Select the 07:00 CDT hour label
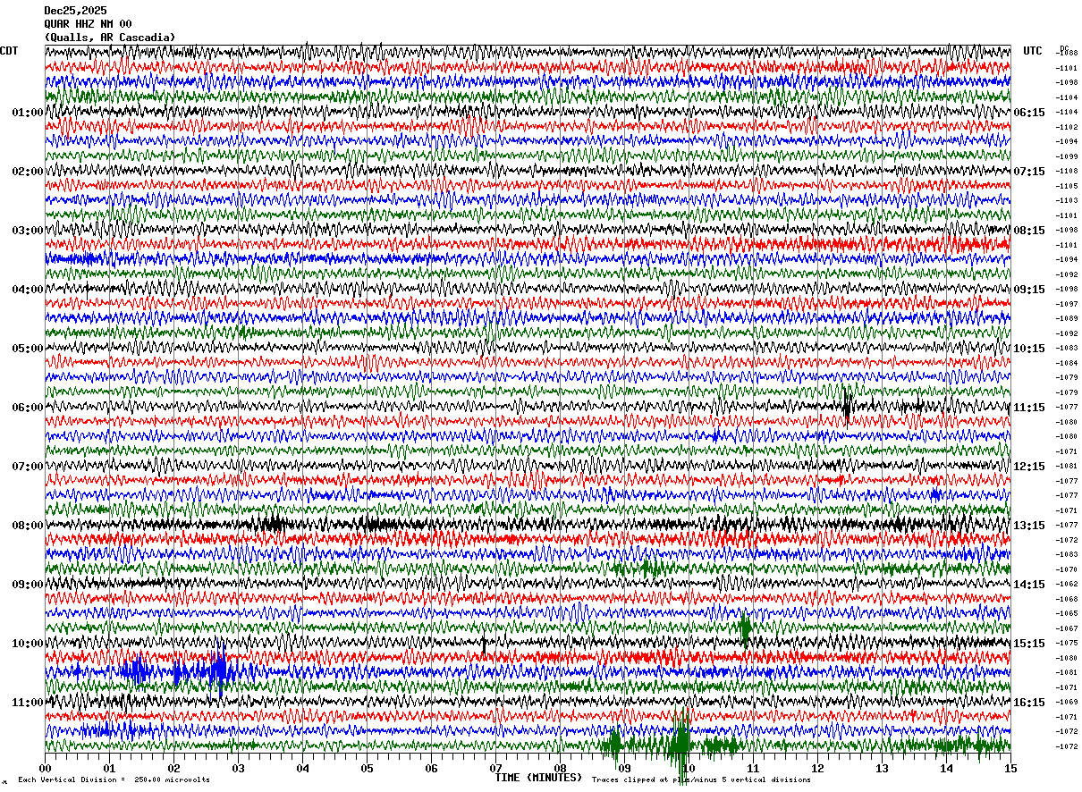 pos(28,467)
